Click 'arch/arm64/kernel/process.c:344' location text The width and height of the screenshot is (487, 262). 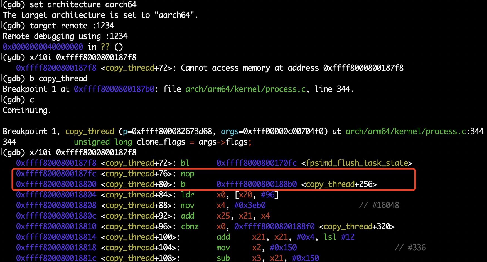[415, 131]
